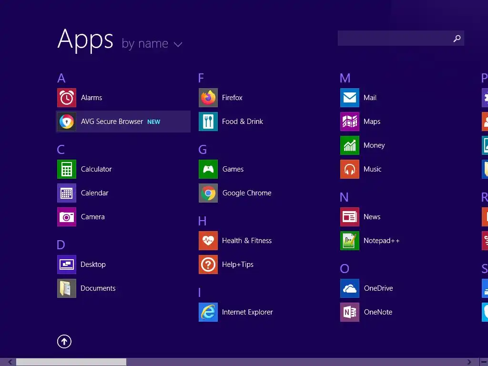Click the 'Mail' label text
This screenshot has width=488, height=366.
click(370, 98)
